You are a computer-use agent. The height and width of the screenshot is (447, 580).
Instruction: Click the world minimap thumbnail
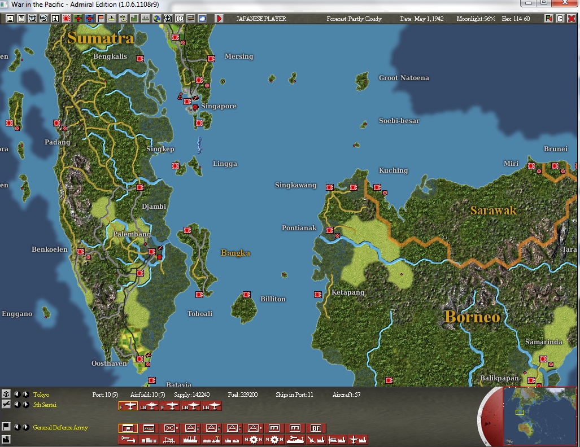pyautogui.click(x=540, y=416)
